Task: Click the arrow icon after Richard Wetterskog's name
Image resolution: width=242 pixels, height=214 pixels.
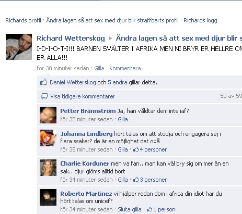Action: [x=110, y=38]
